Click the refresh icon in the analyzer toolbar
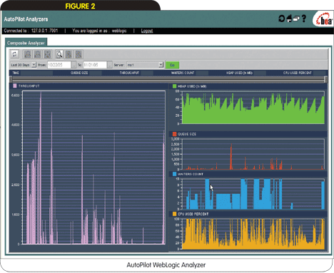334x273 pixels. (x=14, y=54)
